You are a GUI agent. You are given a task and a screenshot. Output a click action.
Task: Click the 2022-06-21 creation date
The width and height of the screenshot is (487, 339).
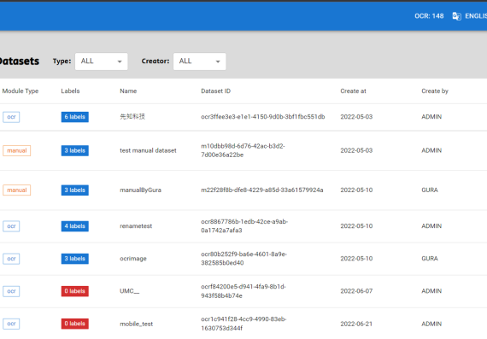pos(356,324)
